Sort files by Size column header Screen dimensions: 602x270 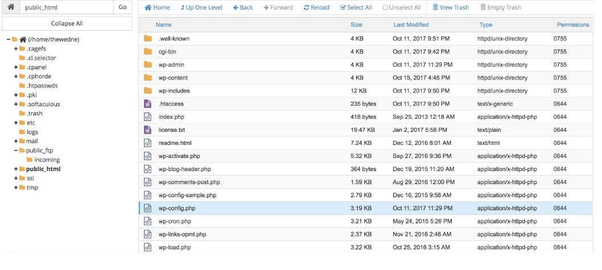pos(356,25)
